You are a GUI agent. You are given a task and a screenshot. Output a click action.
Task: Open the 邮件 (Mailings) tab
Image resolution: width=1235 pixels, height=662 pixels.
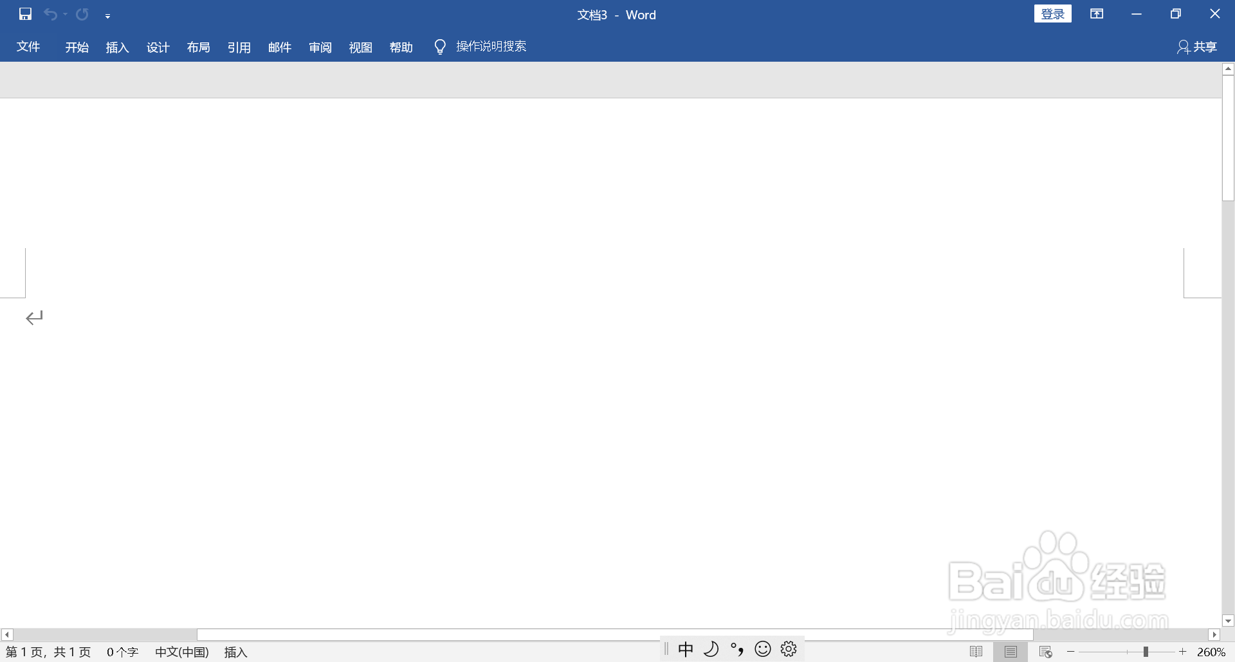(x=280, y=47)
